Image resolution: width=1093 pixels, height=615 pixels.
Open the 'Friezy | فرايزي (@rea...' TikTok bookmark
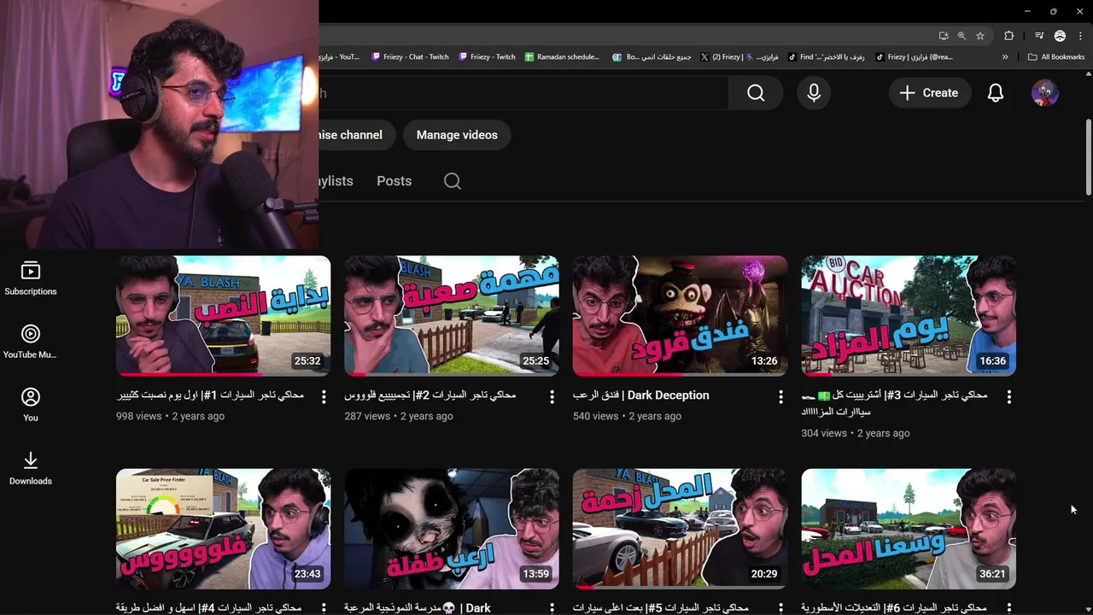(x=914, y=57)
